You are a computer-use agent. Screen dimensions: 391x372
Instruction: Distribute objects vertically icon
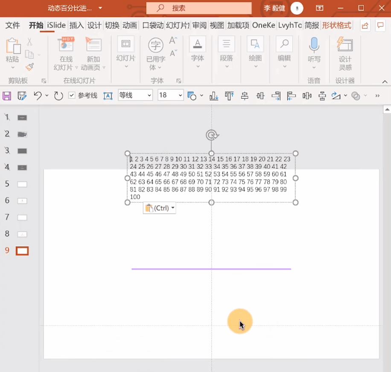322,96
